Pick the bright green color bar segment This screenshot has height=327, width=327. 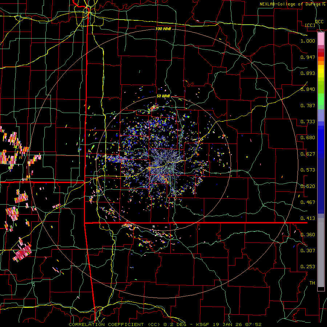click(x=321, y=100)
